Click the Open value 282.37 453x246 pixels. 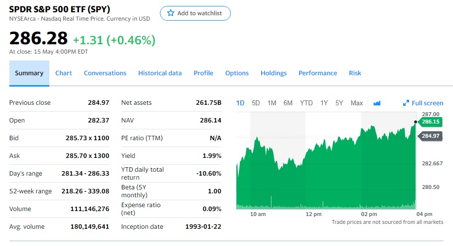coord(99,120)
